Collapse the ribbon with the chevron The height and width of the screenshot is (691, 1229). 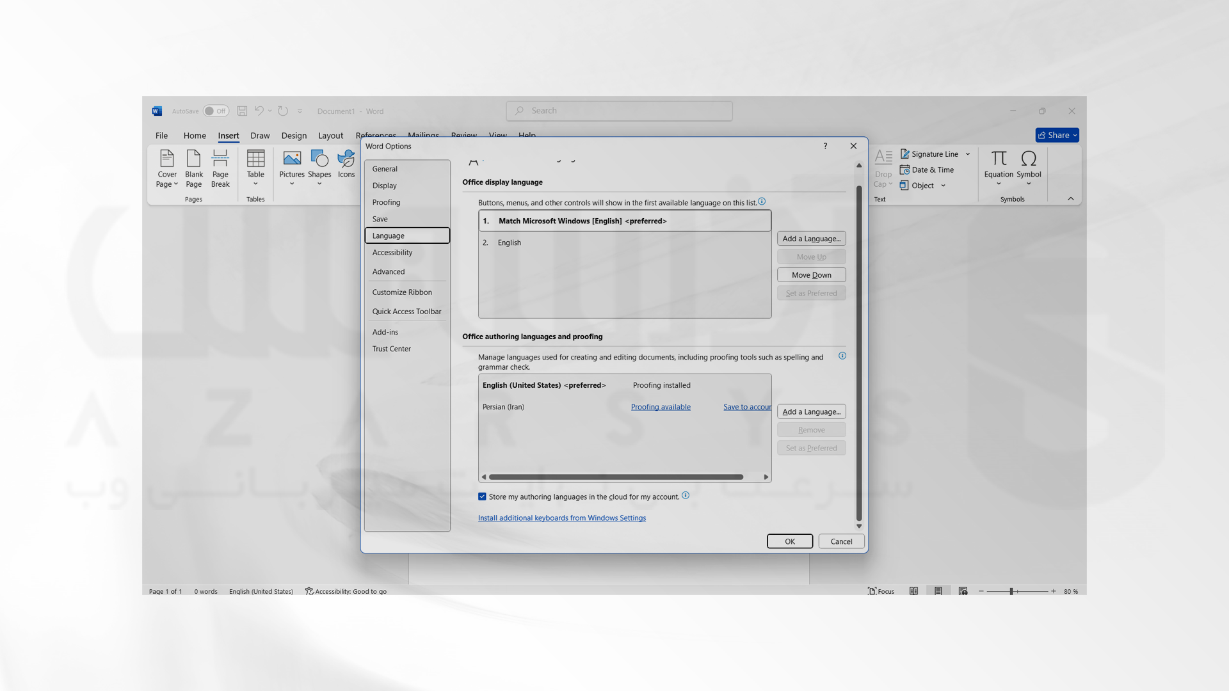point(1071,199)
